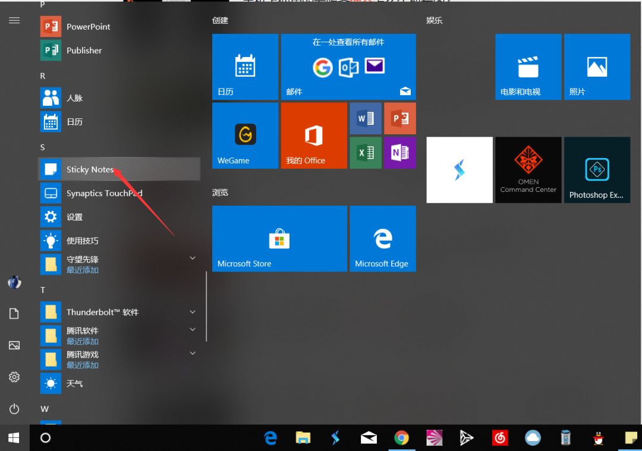Jump to letter T section header
The width and height of the screenshot is (642, 451).
click(x=43, y=290)
